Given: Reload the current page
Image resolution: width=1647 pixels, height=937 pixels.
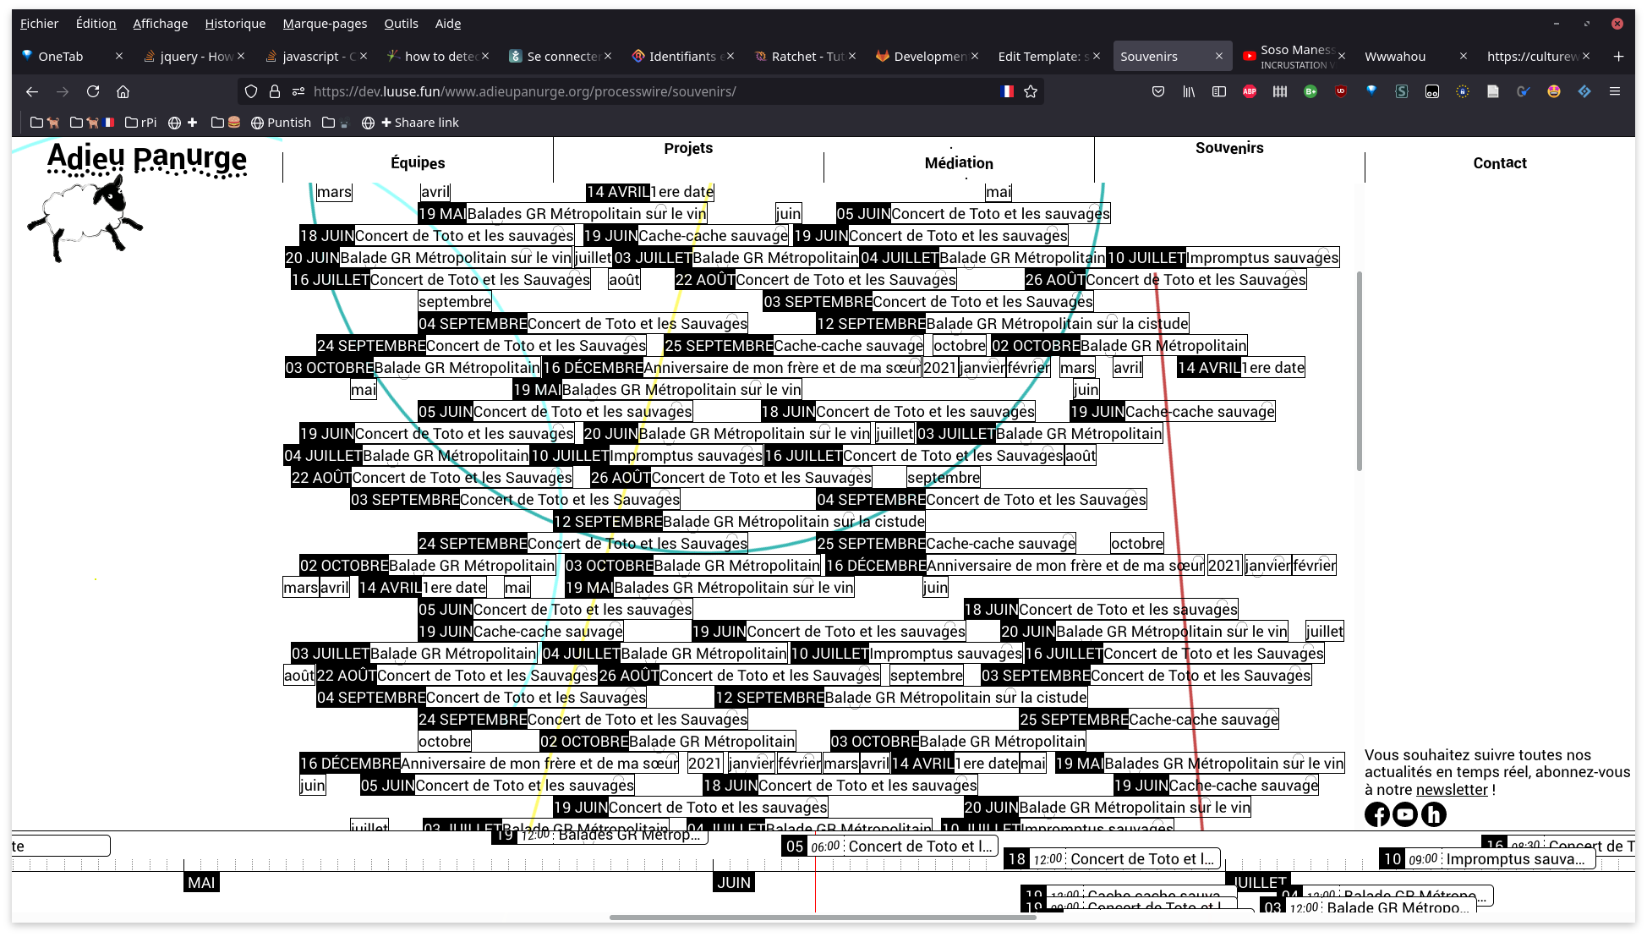Looking at the screenshot, I should click(93, 91).
